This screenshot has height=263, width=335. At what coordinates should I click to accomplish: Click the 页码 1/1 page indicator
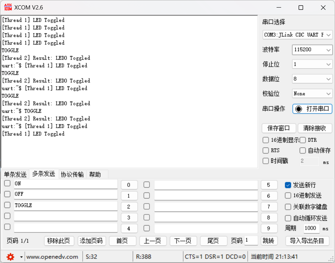[x=17, y=241]
